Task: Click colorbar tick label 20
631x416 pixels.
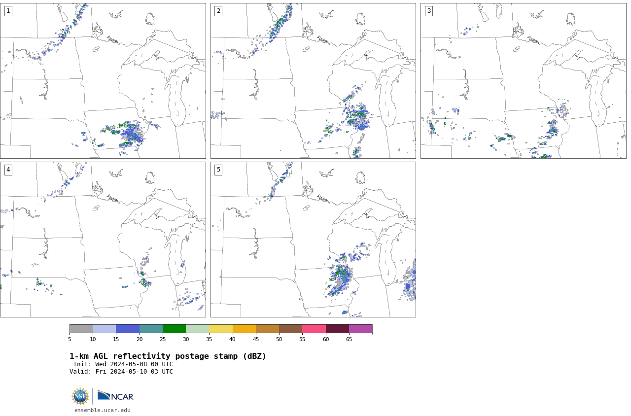Action: click(x=140, y=339)
